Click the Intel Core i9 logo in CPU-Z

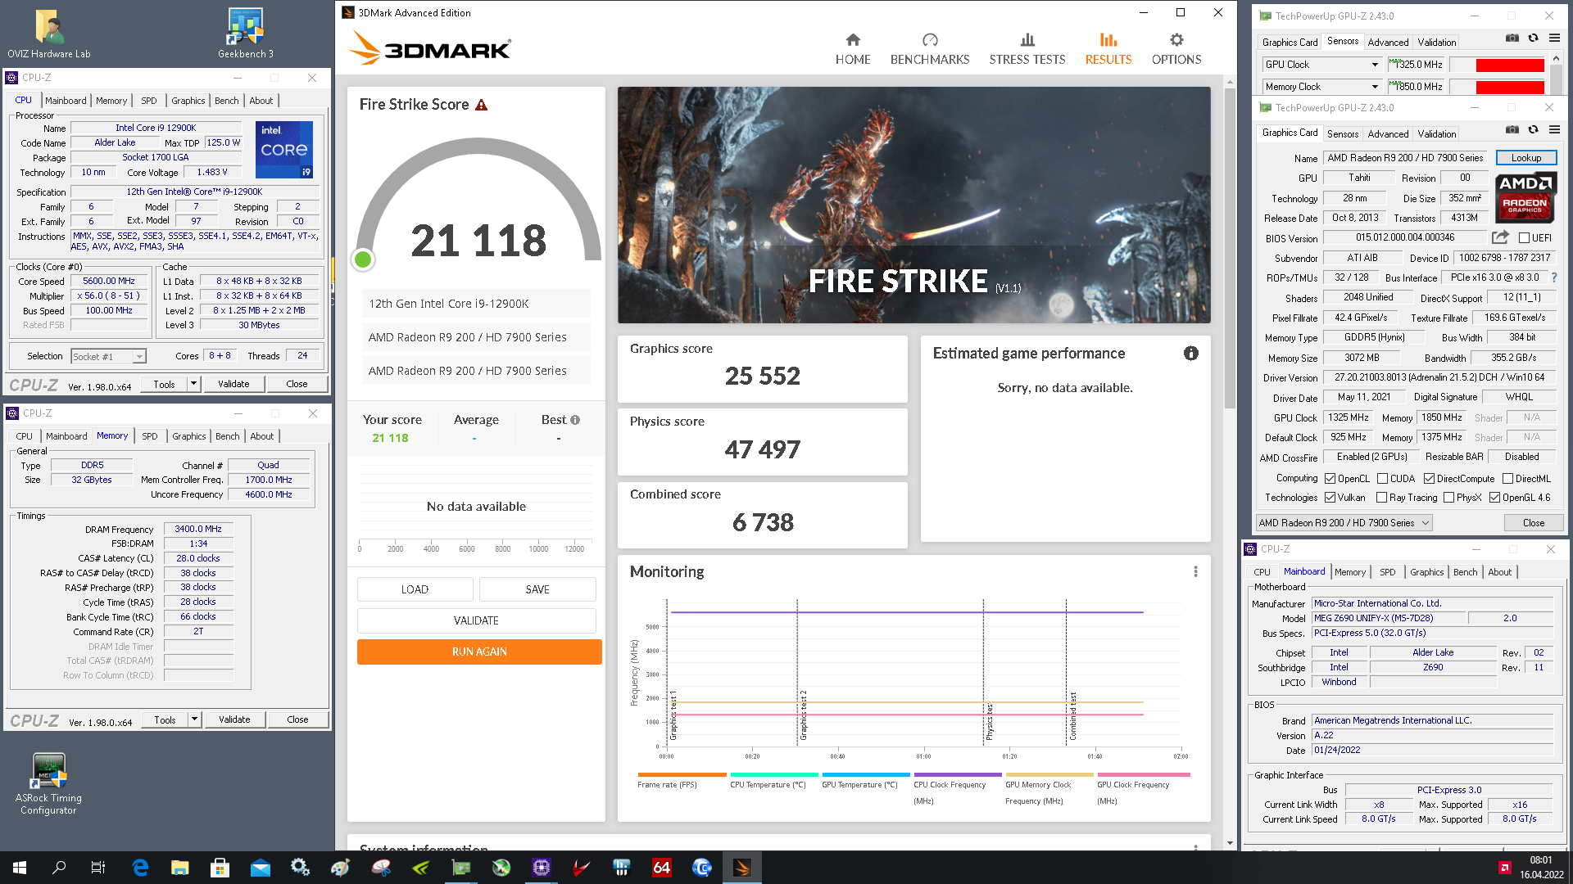click(x=284, y=150)
